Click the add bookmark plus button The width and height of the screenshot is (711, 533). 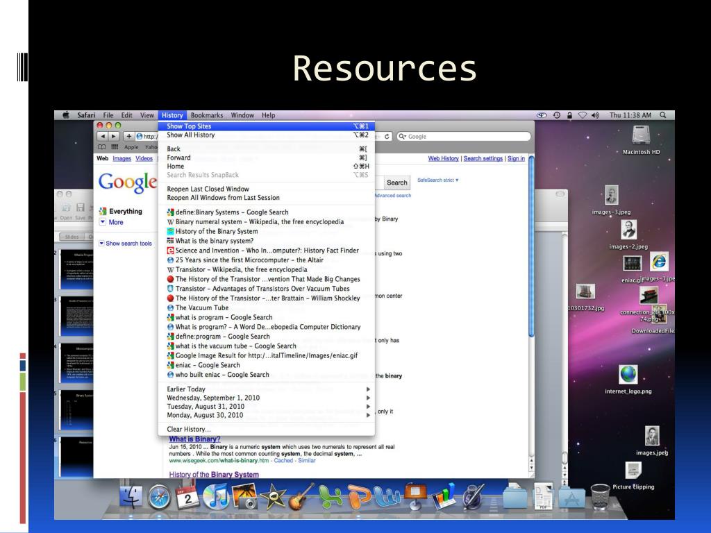point(128,136)
